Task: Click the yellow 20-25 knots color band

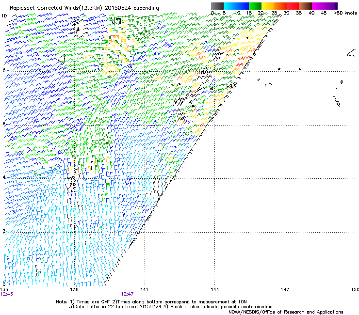Action: tap(268, 6)
